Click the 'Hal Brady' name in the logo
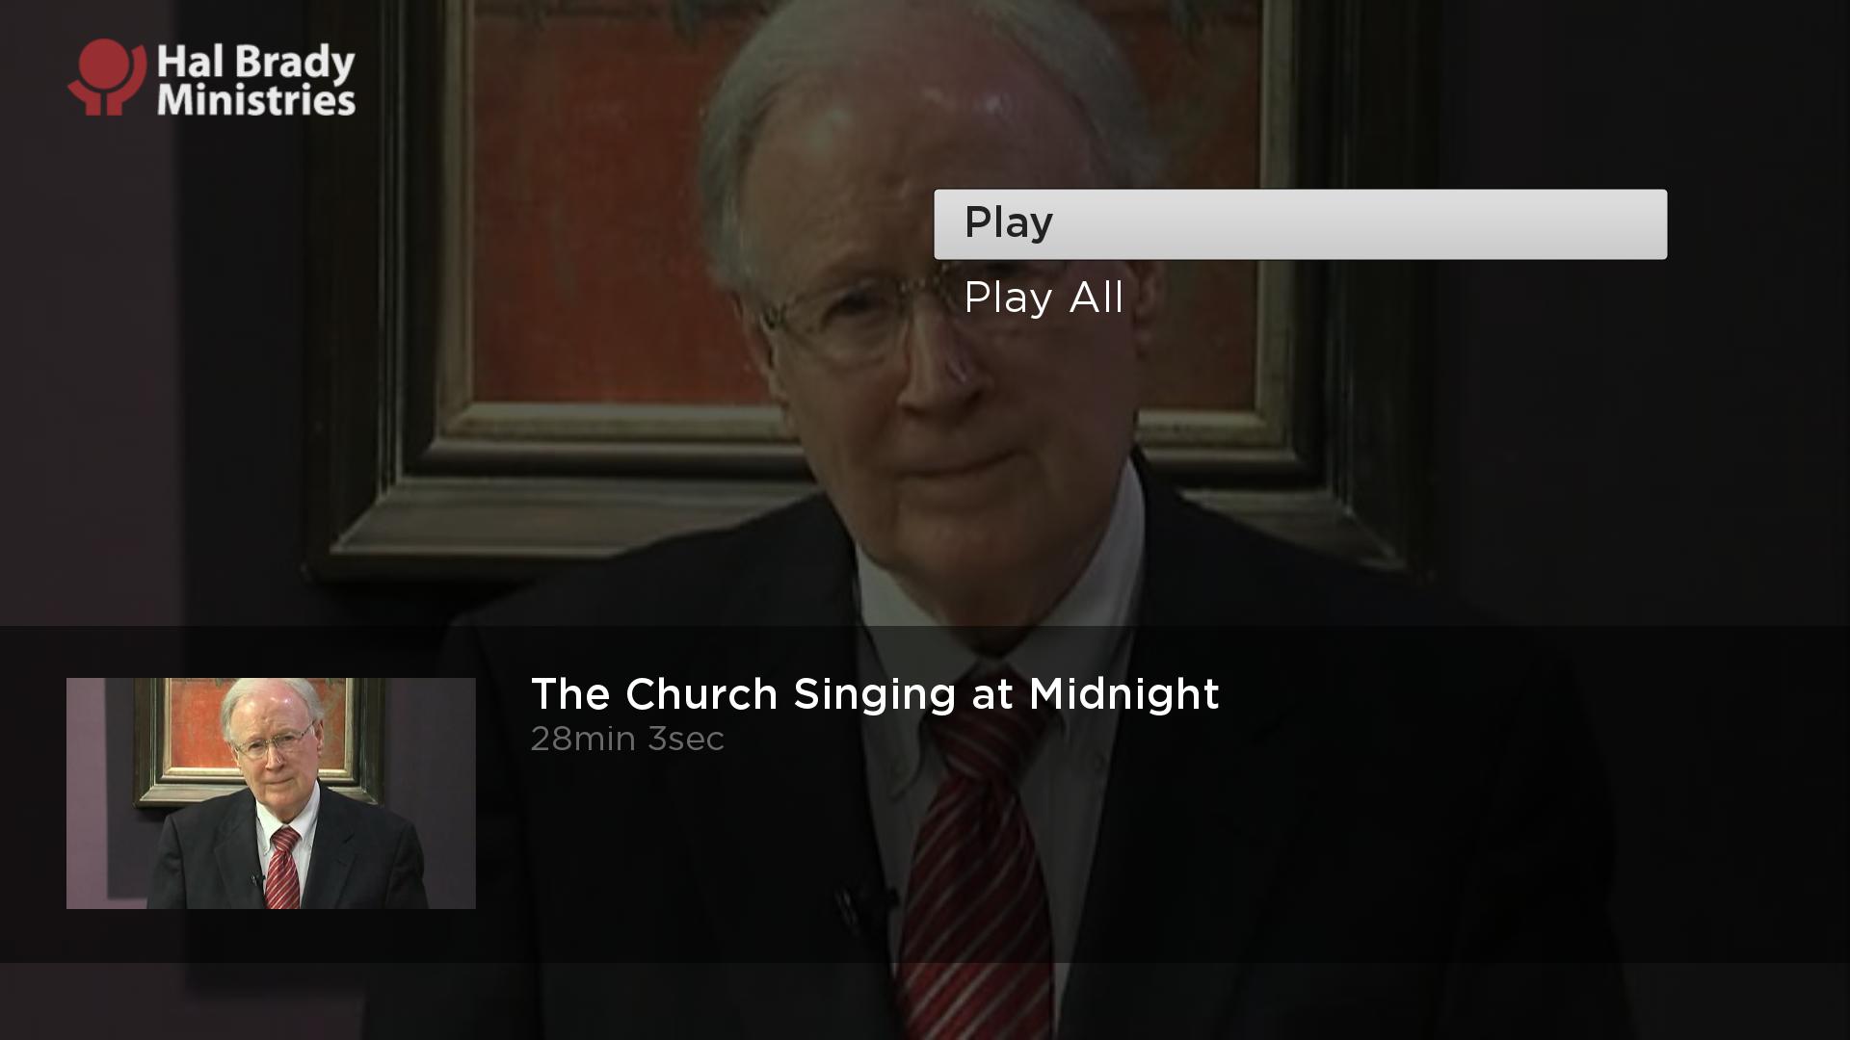 256,64
